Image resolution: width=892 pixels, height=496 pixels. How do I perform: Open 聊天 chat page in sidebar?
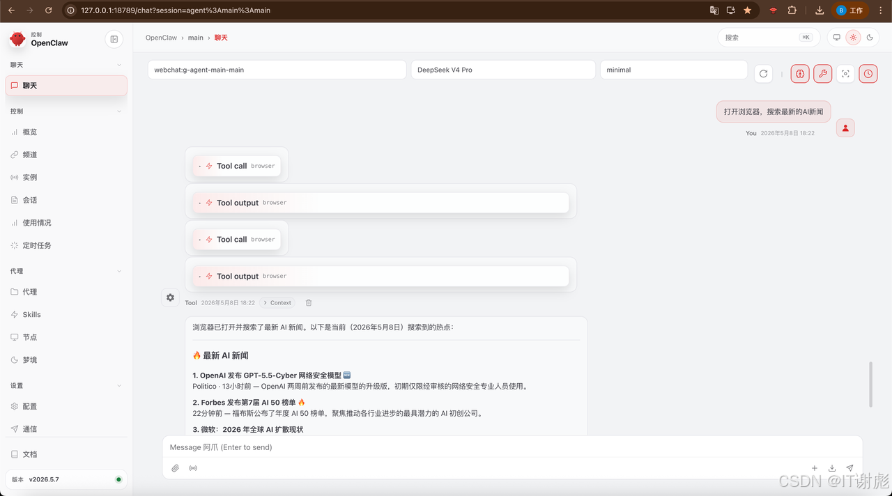(66, 86)
